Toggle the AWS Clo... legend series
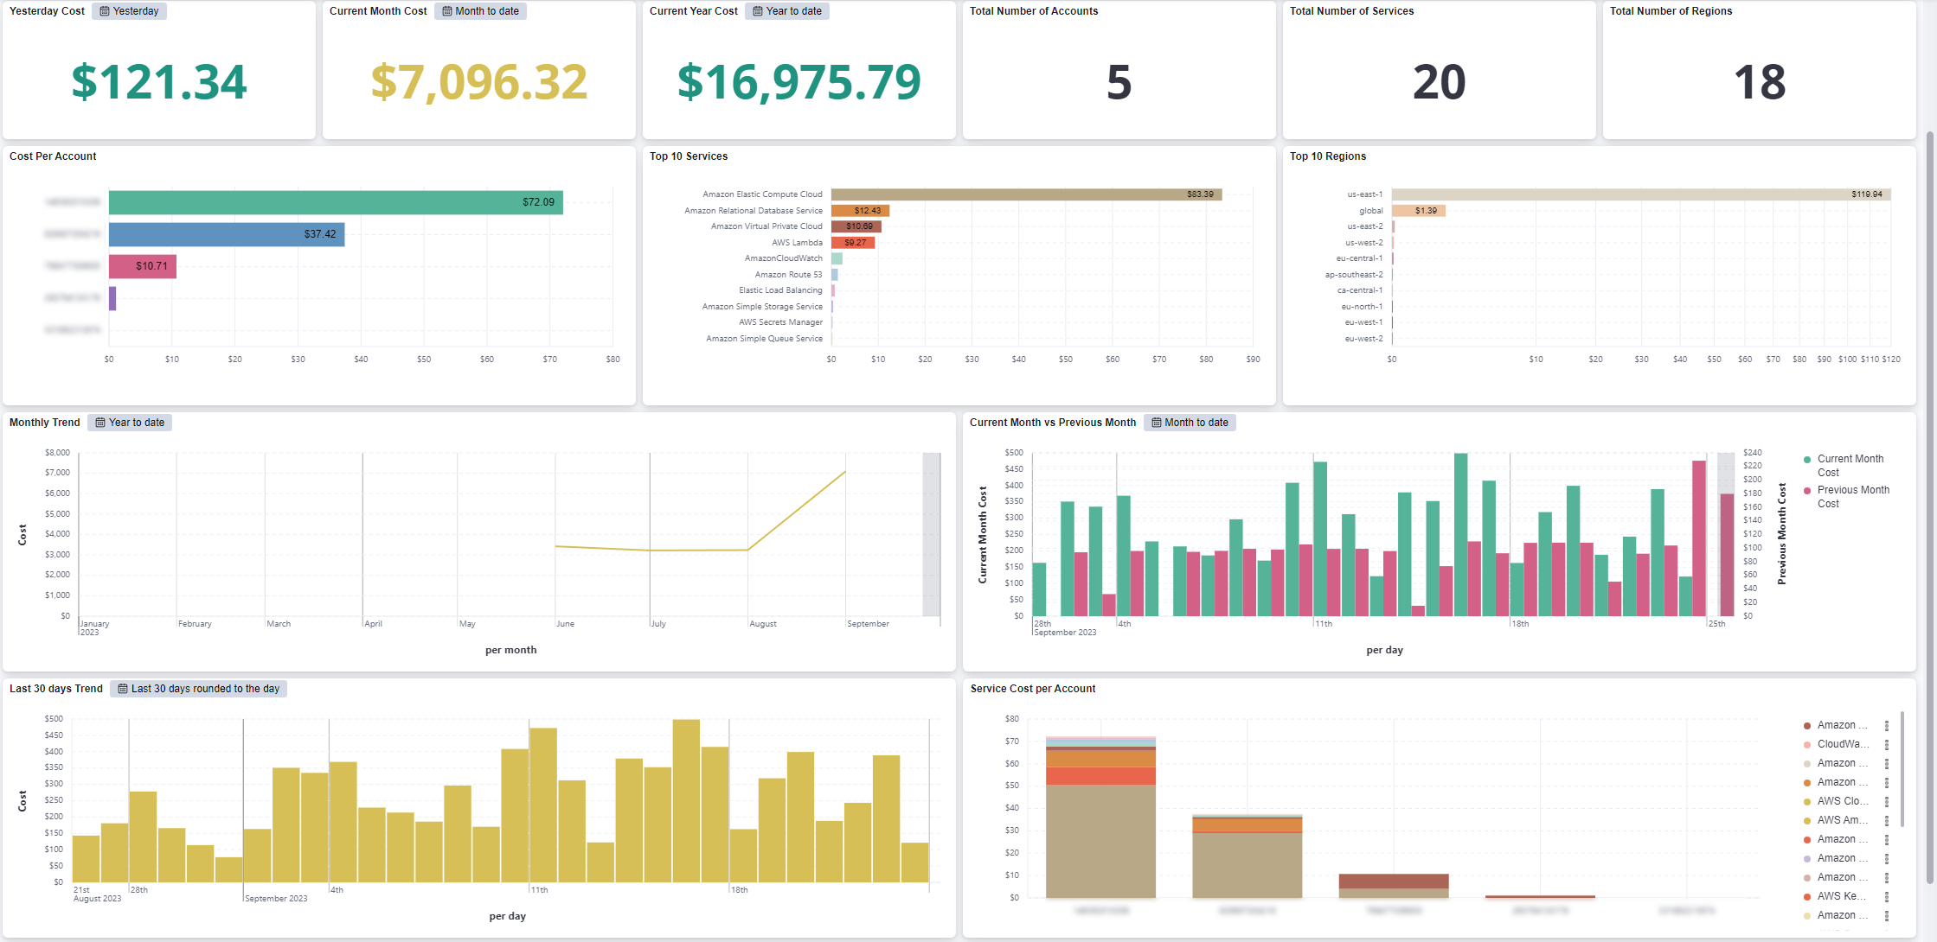 1842,801
